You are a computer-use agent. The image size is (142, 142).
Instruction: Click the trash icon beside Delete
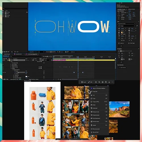coord(91,125)
